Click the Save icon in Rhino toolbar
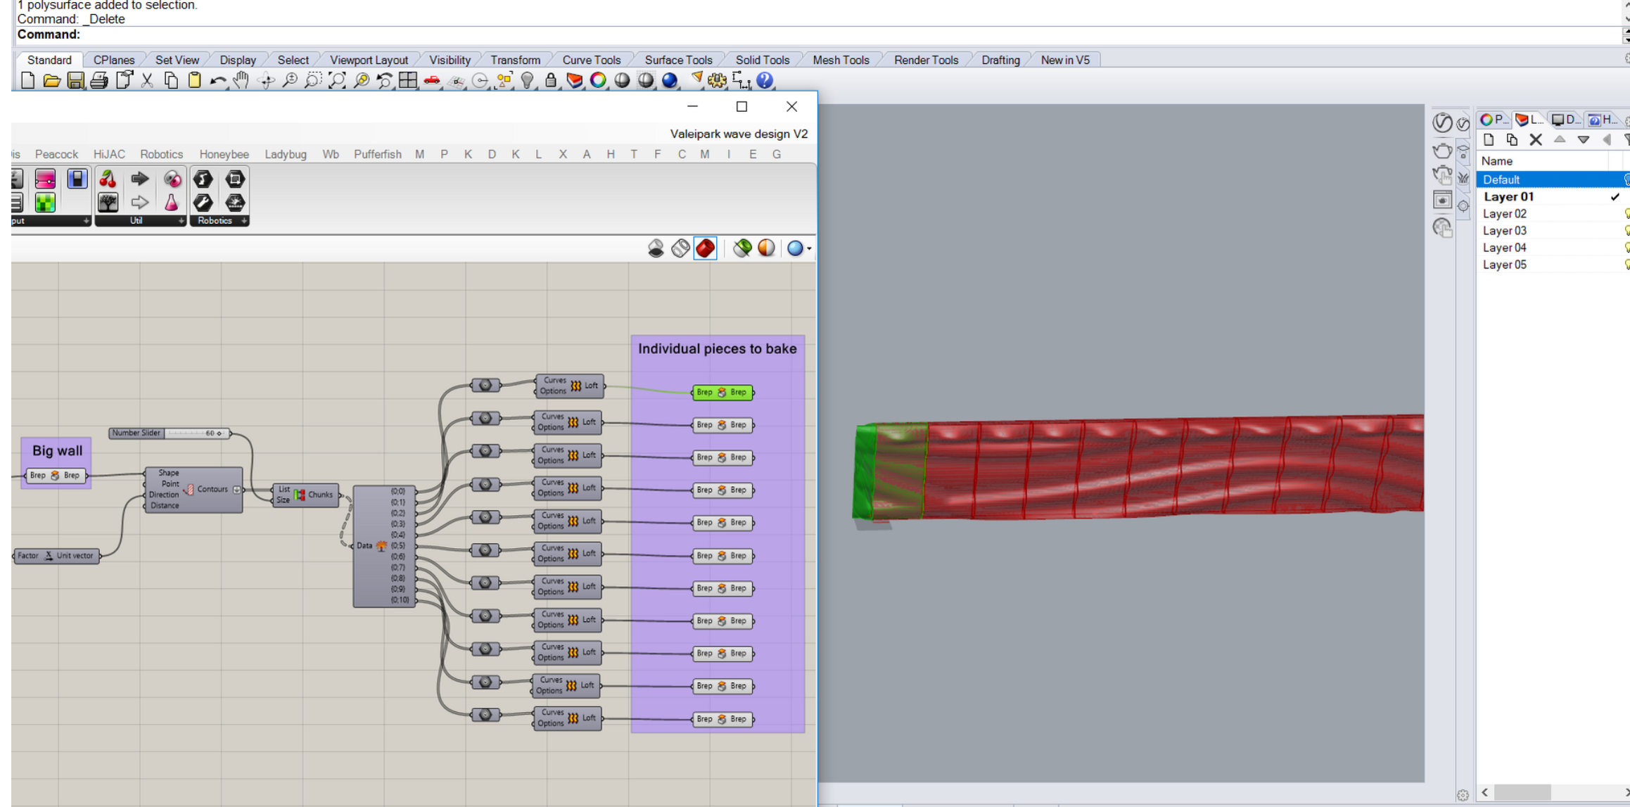The width and height of the screenshot is (1630, 807). click(75, 82)
